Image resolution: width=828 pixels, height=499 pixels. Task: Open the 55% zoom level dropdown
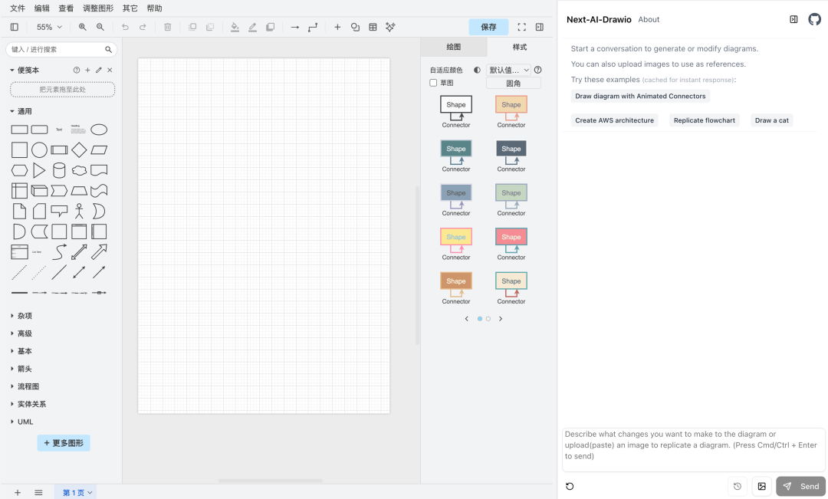49,27
